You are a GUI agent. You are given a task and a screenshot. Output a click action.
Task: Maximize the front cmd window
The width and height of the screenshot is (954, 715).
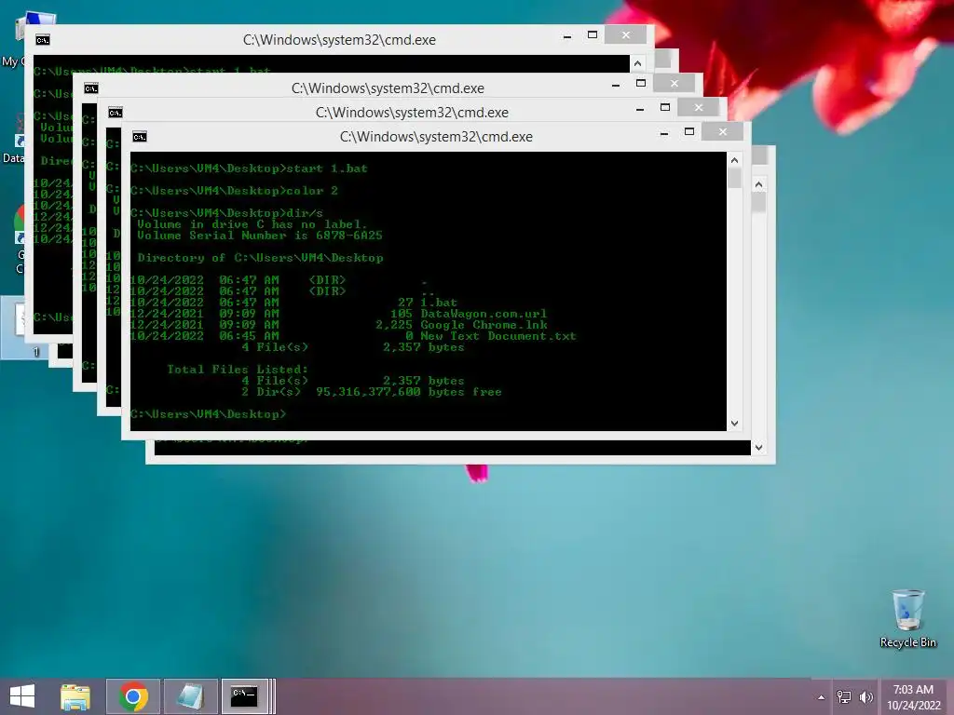[x=689, y=131]
